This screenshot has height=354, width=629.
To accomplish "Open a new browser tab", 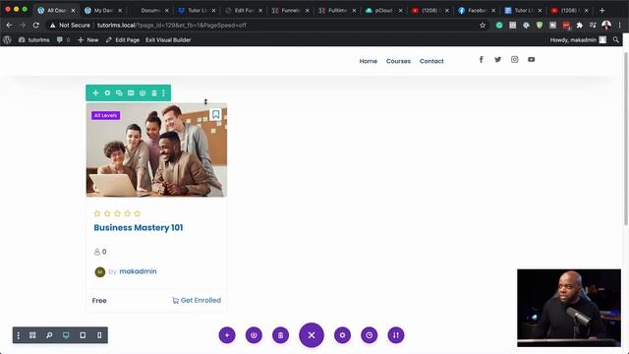I will (601, 11).
